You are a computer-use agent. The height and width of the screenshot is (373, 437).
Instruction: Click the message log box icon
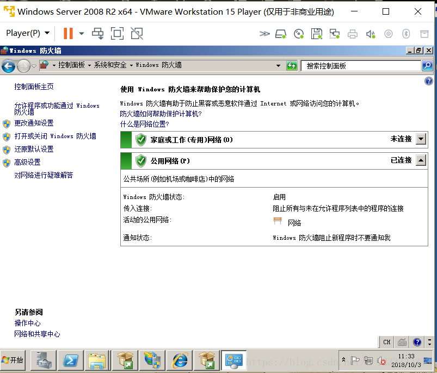(424, 34)
